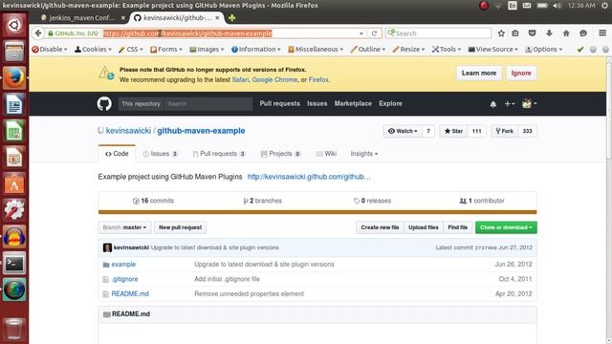Screen dimensions: 612x344
Task: Close the jenkins_maven Conf tab
Action: [x=123, y=18]
